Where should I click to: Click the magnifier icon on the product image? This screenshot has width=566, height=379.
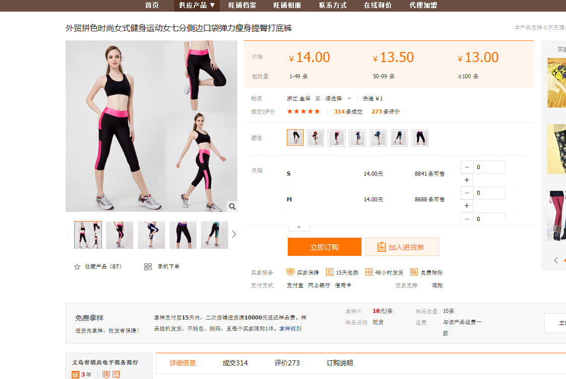point(231,206)
